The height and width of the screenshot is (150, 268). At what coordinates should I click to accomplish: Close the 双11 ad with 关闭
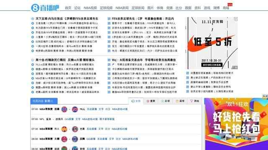point(265,96)
